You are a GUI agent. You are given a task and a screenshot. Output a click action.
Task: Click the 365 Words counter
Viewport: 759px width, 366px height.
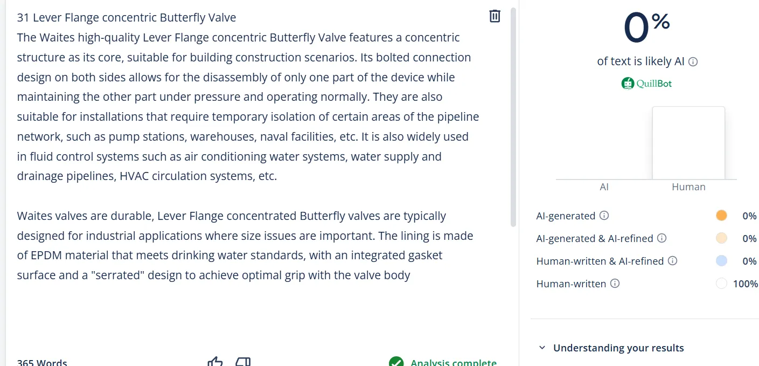coord(42,362)
